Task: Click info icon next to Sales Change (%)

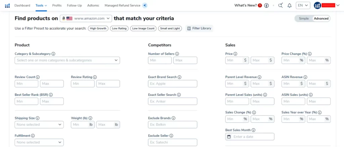Action: pyautogui.click(x=254, y=112)
